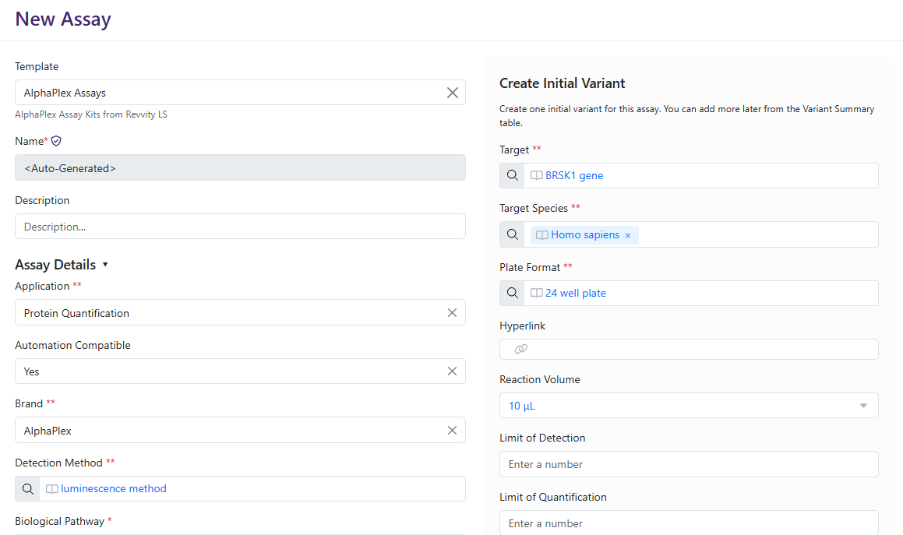Click the Description input field
The width and height of the screenshot is (903, 535).
point(240,227)
